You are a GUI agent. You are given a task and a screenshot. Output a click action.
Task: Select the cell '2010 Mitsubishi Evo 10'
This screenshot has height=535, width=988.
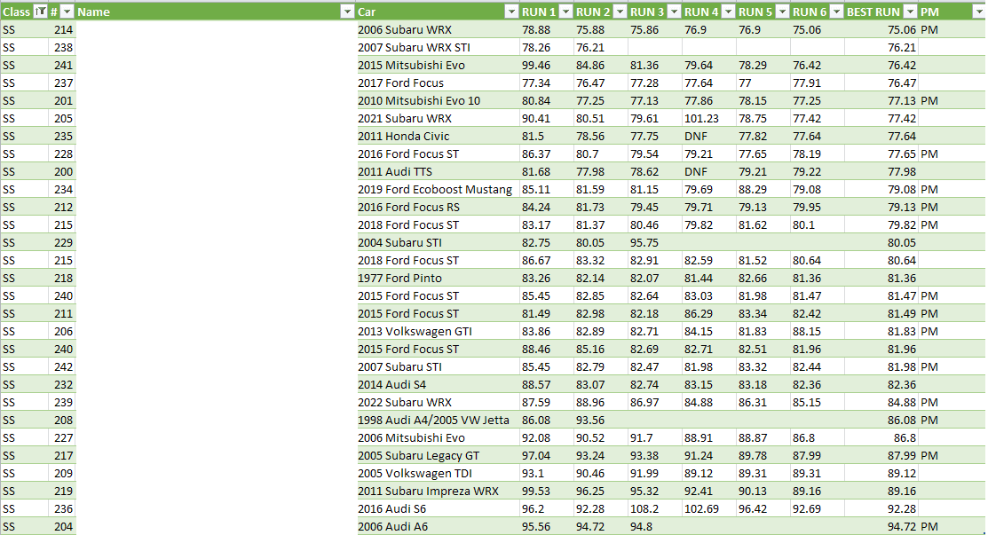coord(438,101)
